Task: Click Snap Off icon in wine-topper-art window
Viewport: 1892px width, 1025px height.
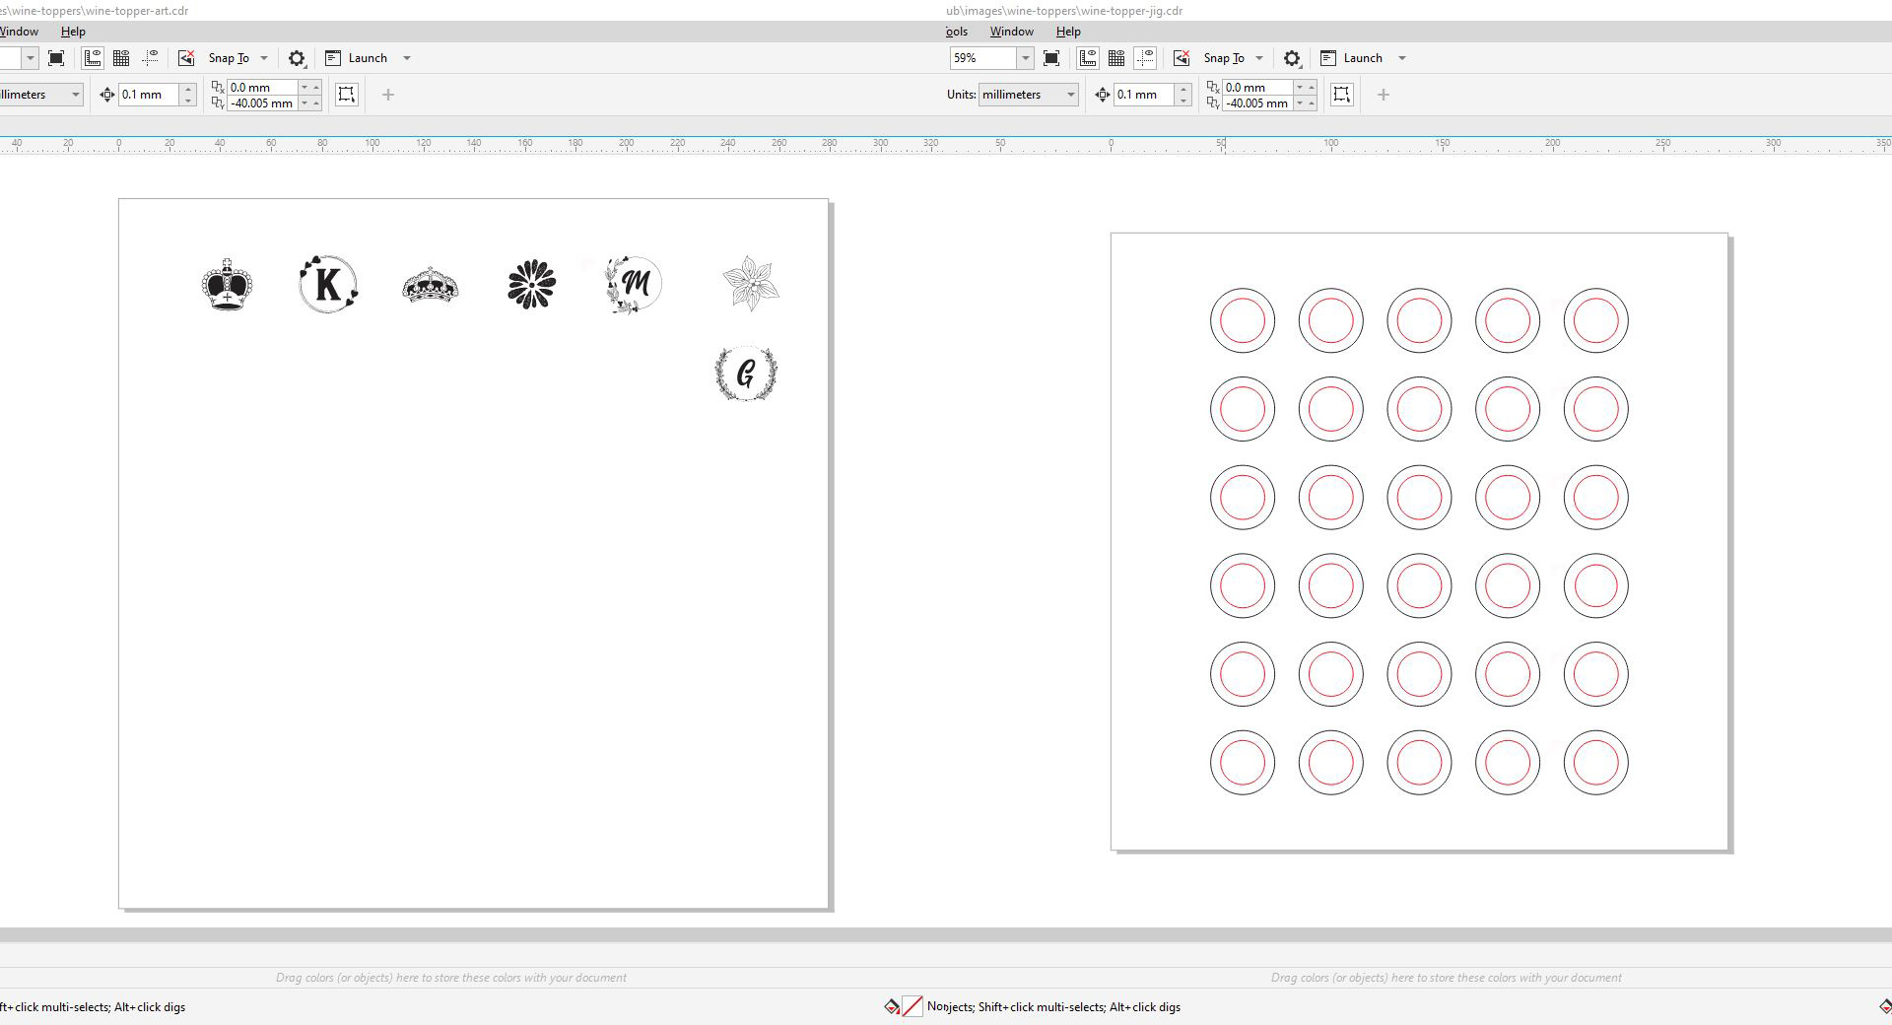Action: (x=186, y=58)
